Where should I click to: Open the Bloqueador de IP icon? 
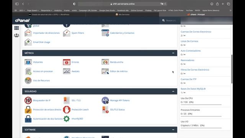(28, 100)
